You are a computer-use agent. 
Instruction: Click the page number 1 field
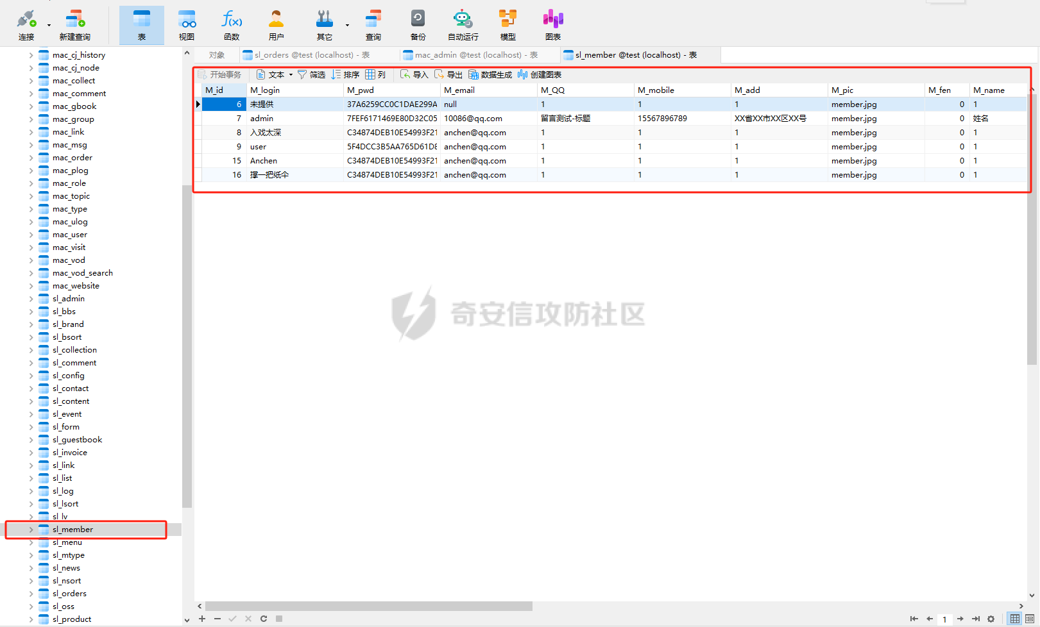tap(944, 619)
